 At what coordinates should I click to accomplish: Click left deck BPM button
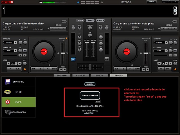tap(64, 21)
